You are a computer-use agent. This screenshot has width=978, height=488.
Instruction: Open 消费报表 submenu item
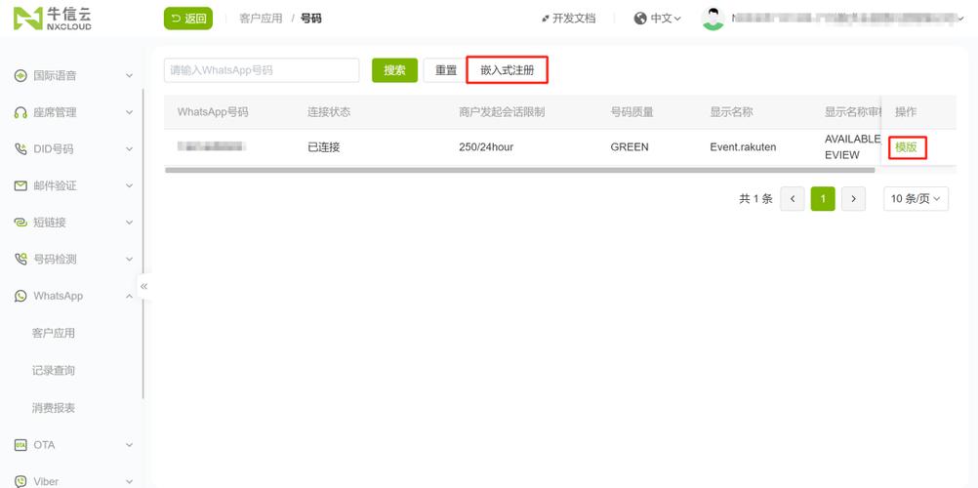pyautogui.click(x=54, y=408)
